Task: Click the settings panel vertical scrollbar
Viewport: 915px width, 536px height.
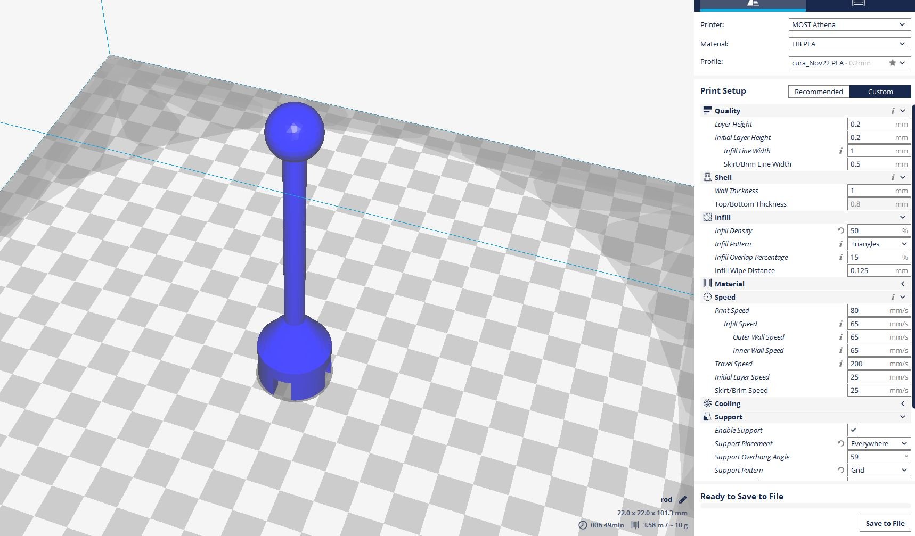Action: 913,255
